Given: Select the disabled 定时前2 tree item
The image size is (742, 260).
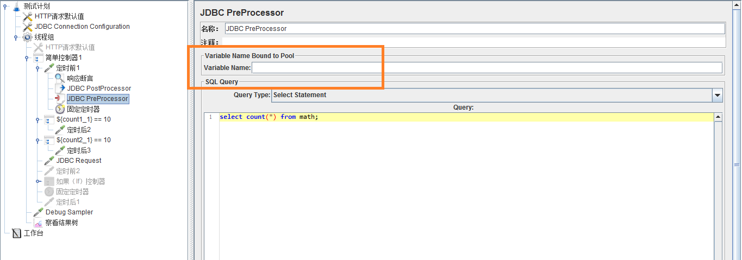Looking at the screenshot, I should pos(67,171).
